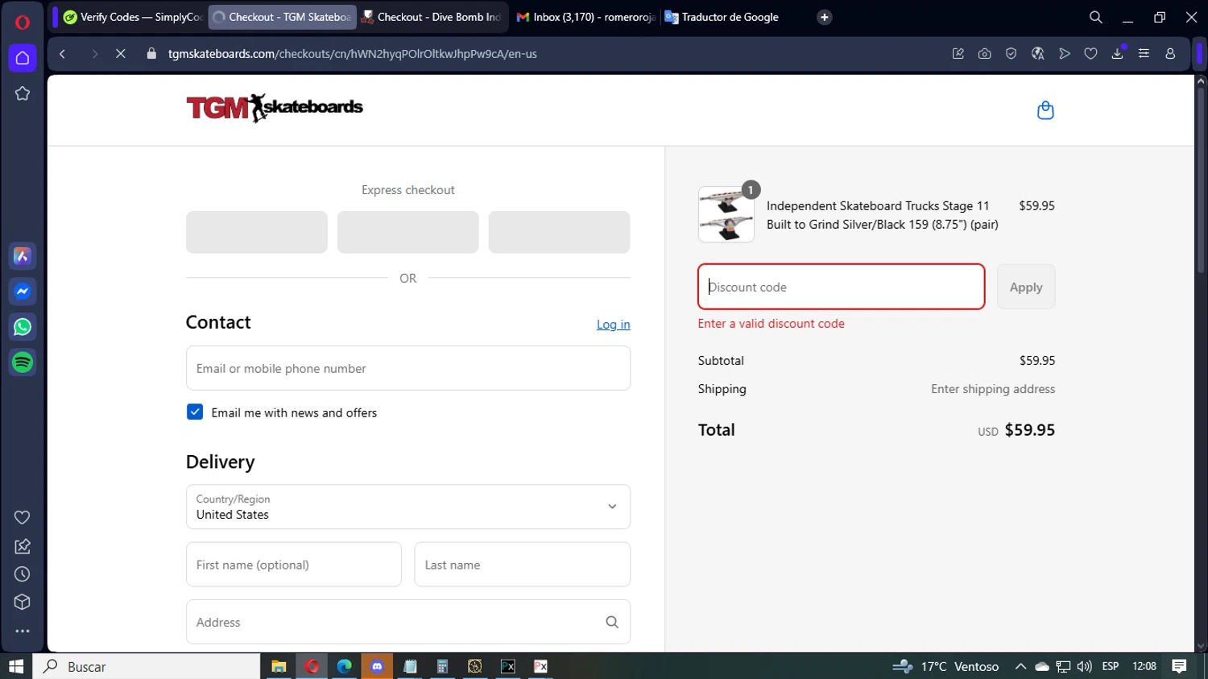Open Spotify in the Opera sidebar
1208x679 pixels.
[23, 362]
